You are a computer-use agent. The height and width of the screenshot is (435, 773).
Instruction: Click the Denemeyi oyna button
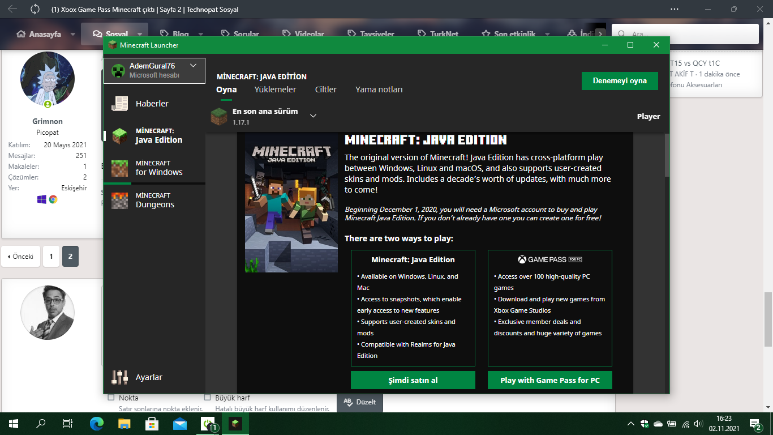(x=620, y=81)
